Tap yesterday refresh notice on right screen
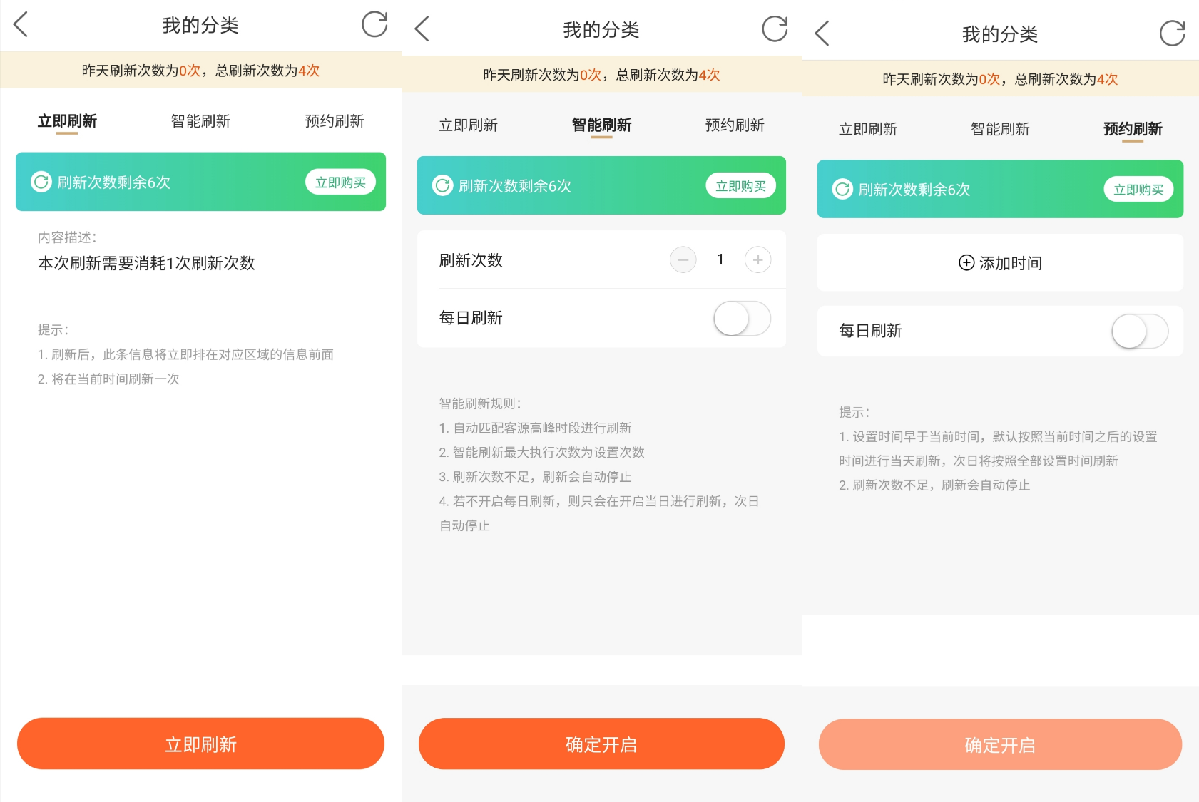 pyautogui.click(x=1000, y=79)
